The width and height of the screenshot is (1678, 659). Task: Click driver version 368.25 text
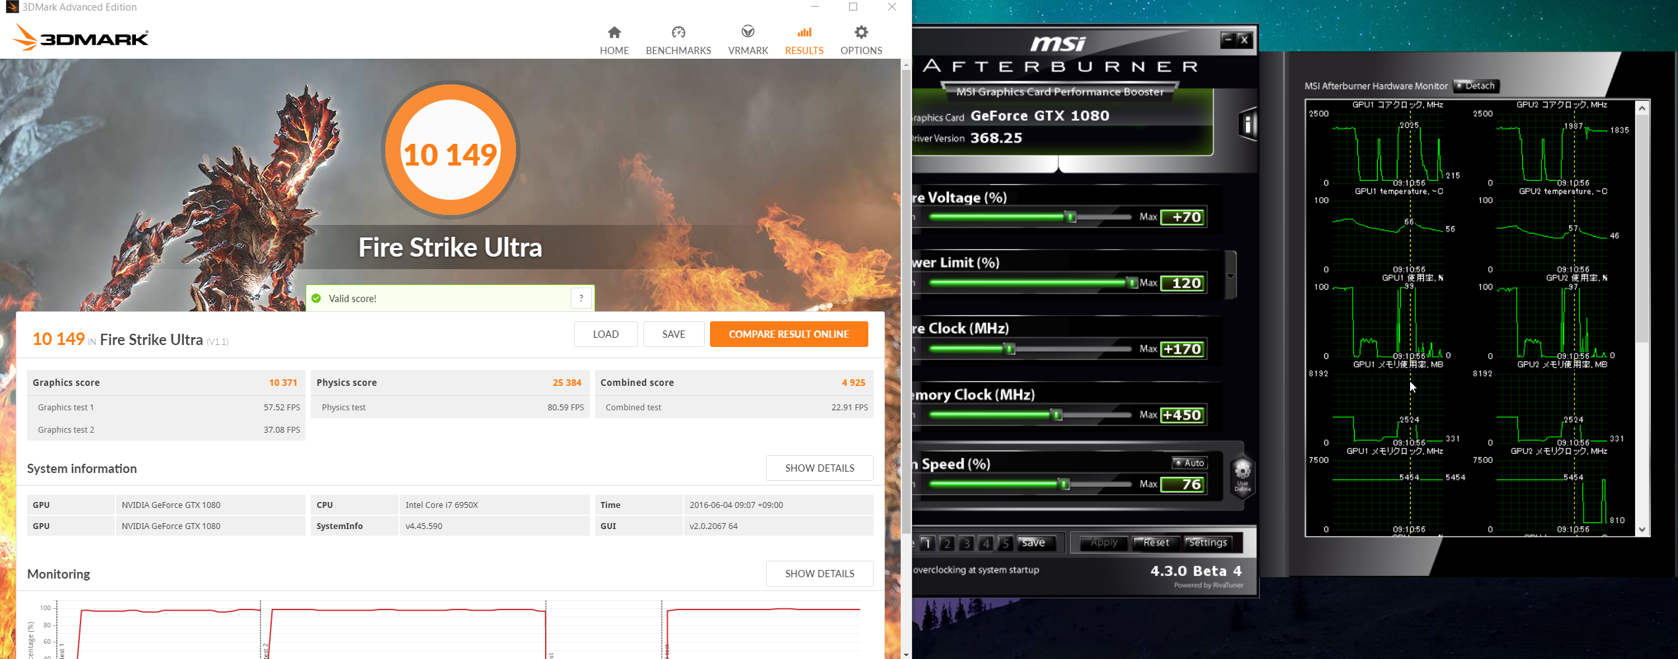(996, 138)
